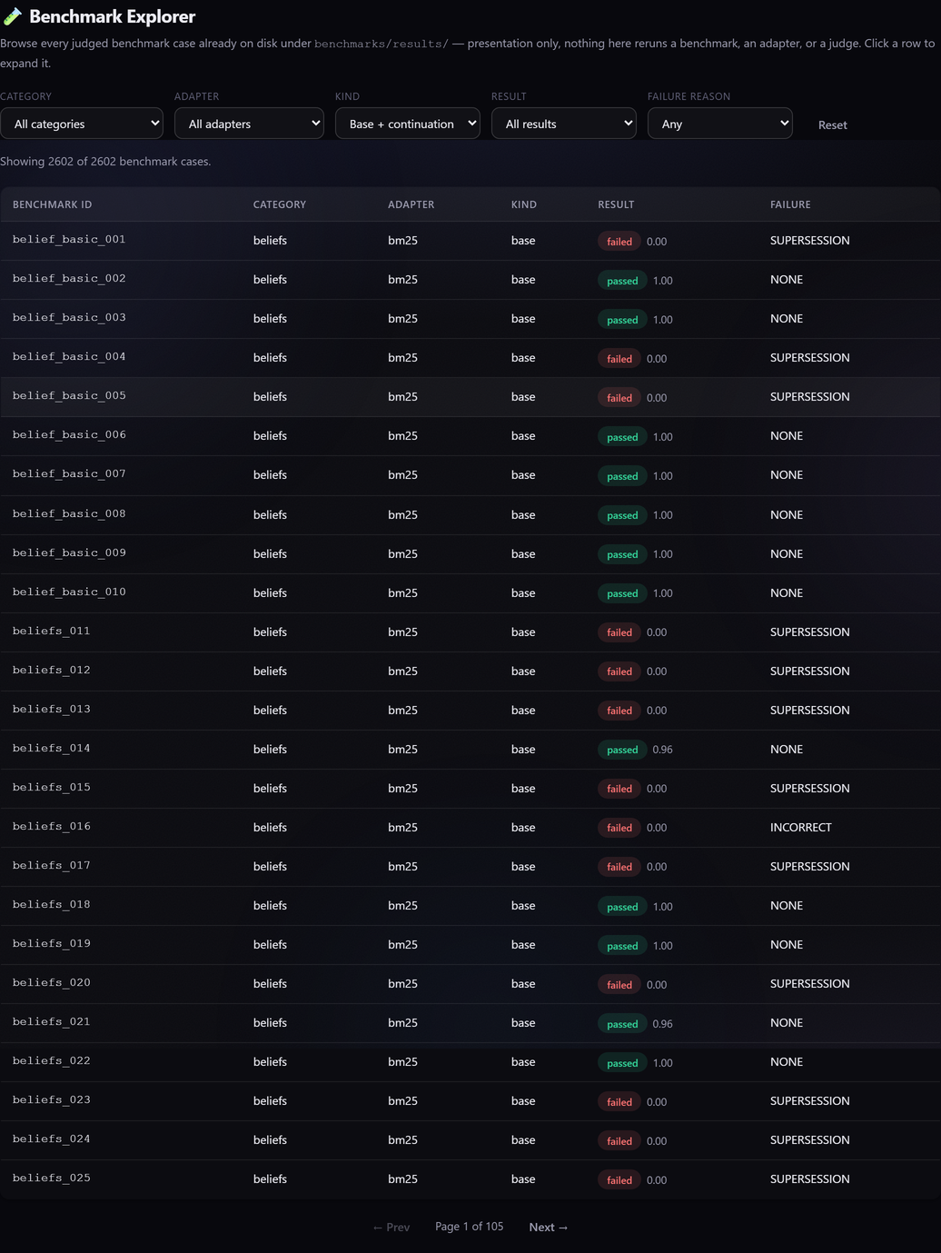Click the Benchmark Explorer title
This screenshot has width=941, height=1253.
pyautogui.click(x=112, y=16)
